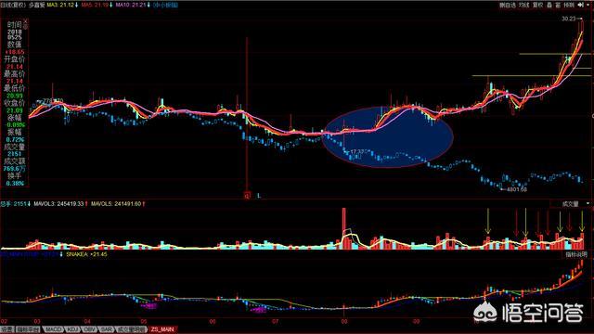Screen dimensions: 594x334
Task: Click the back arrow icon top right
Action: (x=581, y=5)
